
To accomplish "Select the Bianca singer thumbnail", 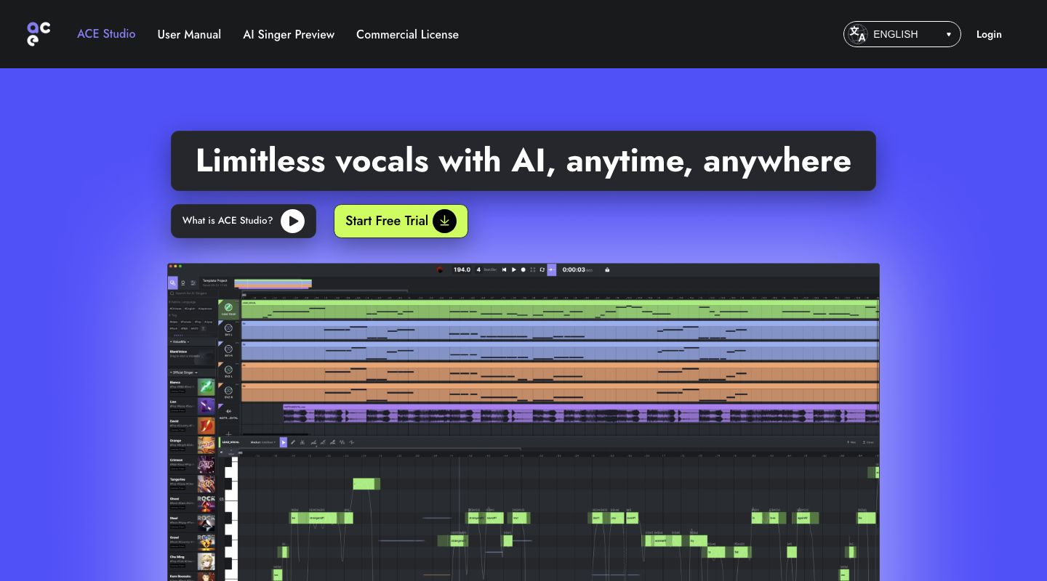I will point(206,387).
